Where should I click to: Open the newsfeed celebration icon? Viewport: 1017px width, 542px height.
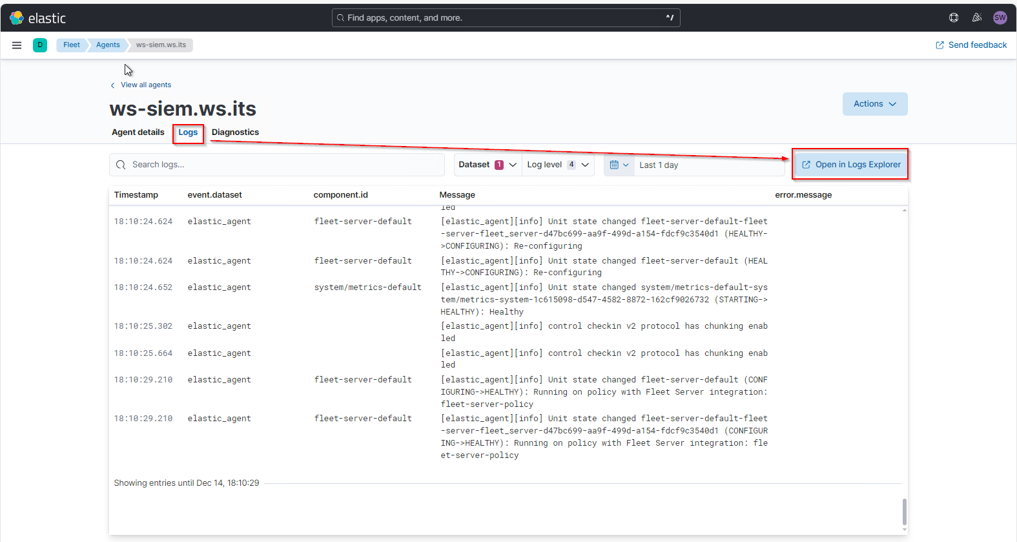pos(977,17)
